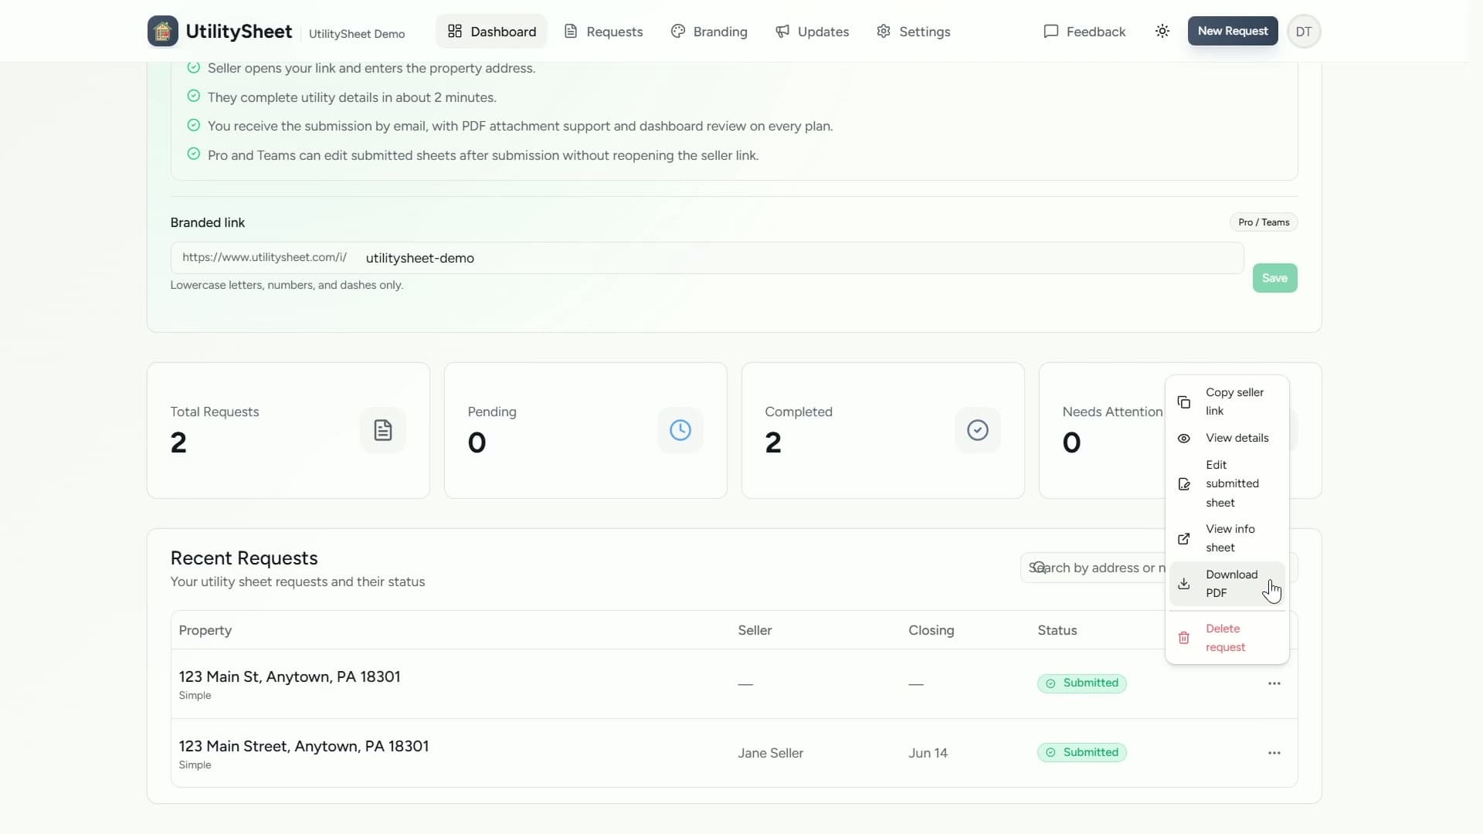This screenshot has height=834, width=1483.
Task: Click the Property column header
Action: (205, 630)
